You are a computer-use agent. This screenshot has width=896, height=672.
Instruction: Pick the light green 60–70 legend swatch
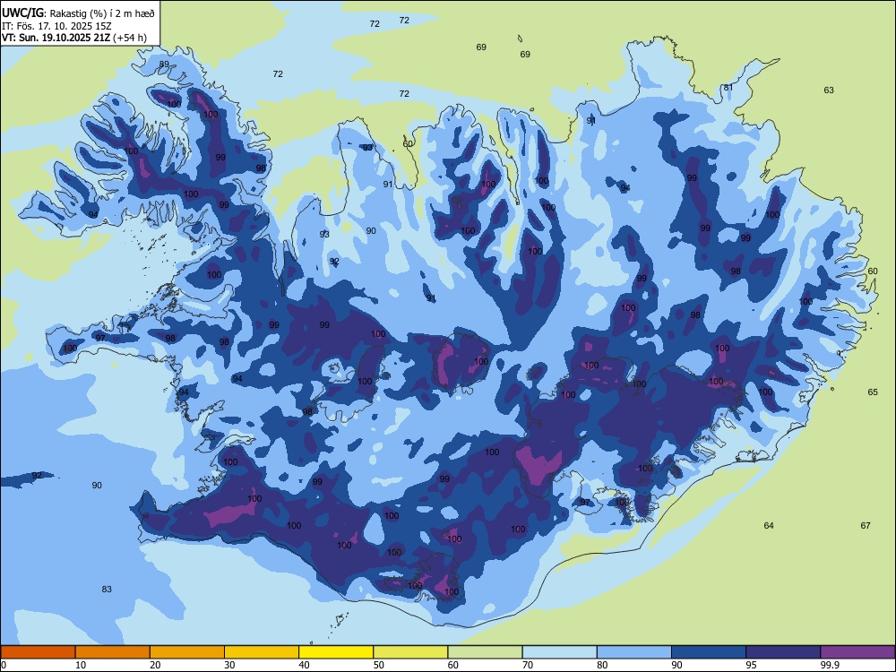point(485,652)
